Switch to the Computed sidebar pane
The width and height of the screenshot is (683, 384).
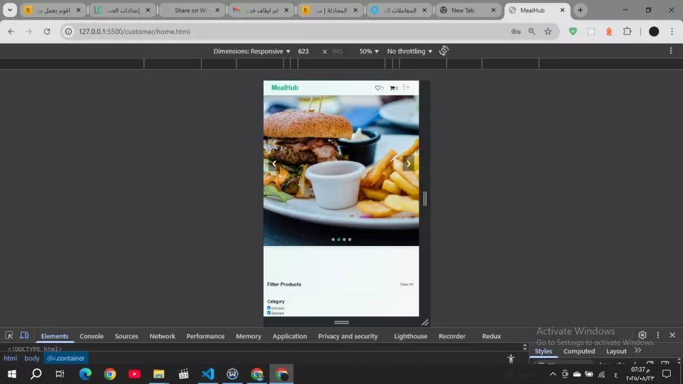tap(579, 351)
